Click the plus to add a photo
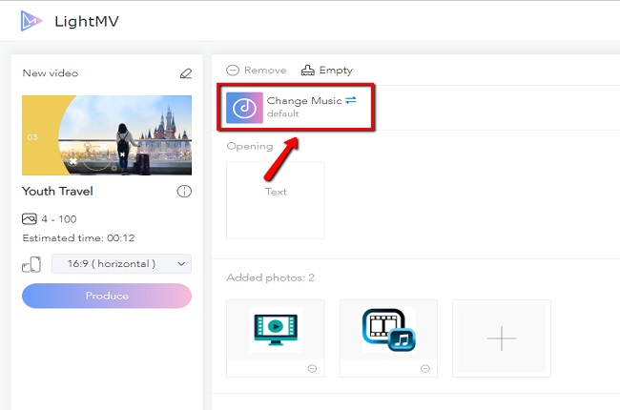 (x=502, y=338)
